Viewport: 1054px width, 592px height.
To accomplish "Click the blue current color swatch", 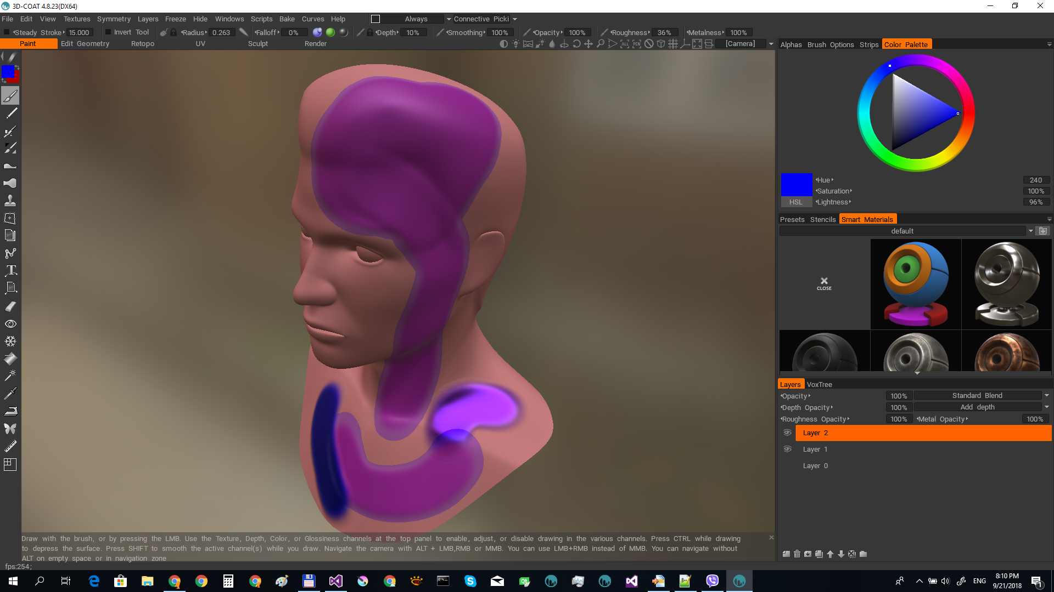I will (x=797, y=185).
